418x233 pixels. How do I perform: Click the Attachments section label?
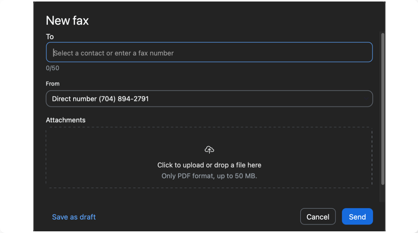(x=65, y=120)
